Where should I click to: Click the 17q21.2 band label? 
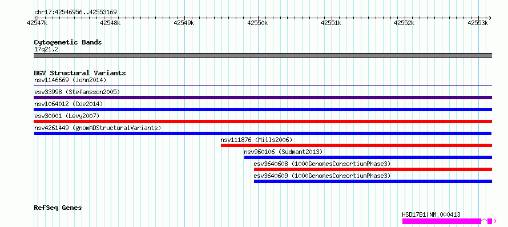47,50
